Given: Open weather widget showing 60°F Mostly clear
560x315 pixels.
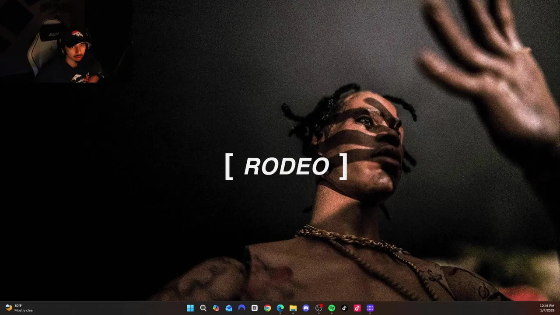Looking at the screenshot, I should point(20,308).
